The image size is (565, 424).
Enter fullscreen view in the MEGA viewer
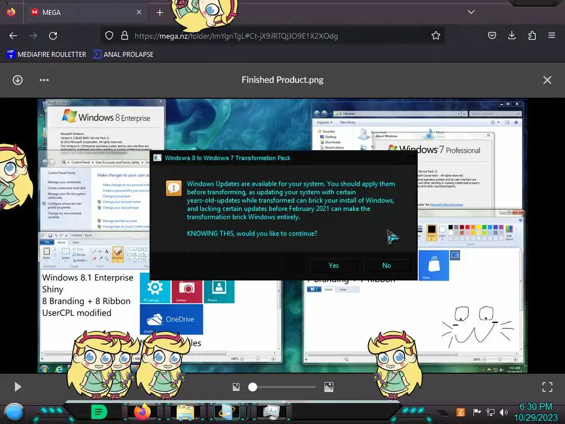[x=547, y=387]
